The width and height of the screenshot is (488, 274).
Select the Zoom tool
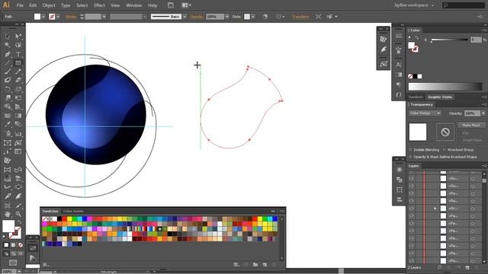tap(18, 214)
